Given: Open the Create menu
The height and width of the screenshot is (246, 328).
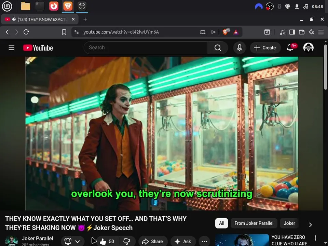Looking at the screenshot, I should click(x=265, y=48).
